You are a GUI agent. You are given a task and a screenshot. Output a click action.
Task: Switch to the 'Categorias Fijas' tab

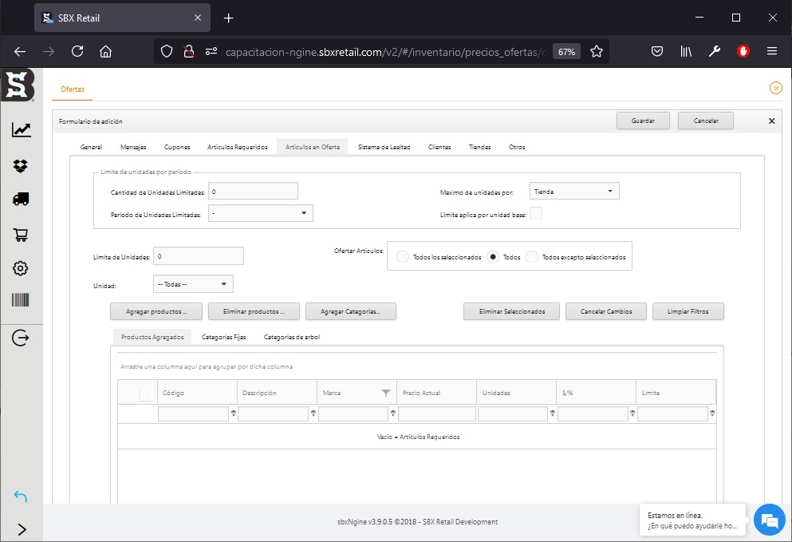click(223, 337)
